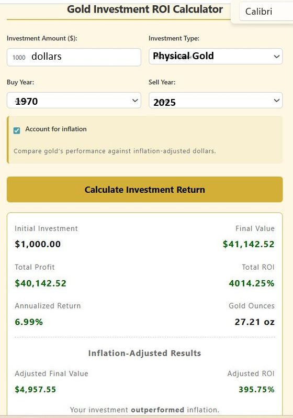Toggle the Account for inflation checkbox
293x418 pixels.
click(x=17, y=130)
